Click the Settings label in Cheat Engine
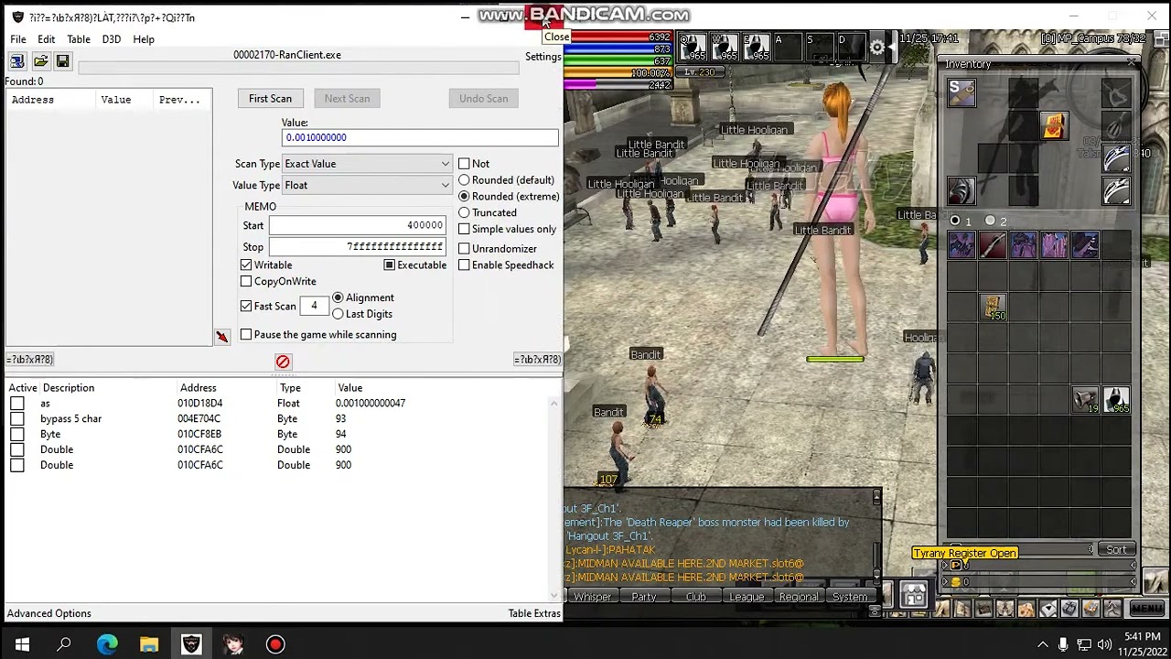The width and height of the screenshot is (1171, 659). 543,57
